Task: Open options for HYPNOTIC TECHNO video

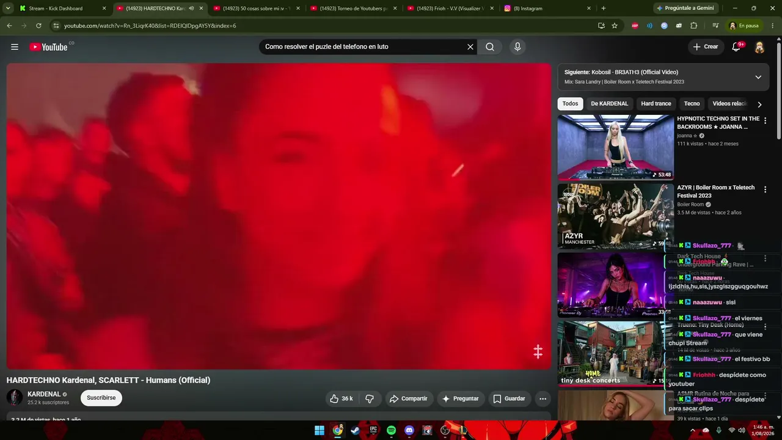Action: (765, 121)
